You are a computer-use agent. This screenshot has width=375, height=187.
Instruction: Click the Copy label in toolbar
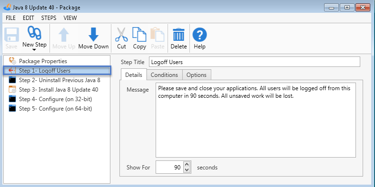(139, 47)
